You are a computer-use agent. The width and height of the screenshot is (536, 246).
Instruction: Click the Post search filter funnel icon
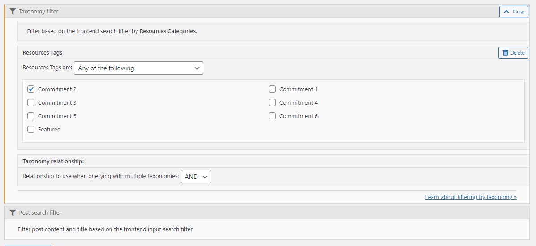(13, 213)
